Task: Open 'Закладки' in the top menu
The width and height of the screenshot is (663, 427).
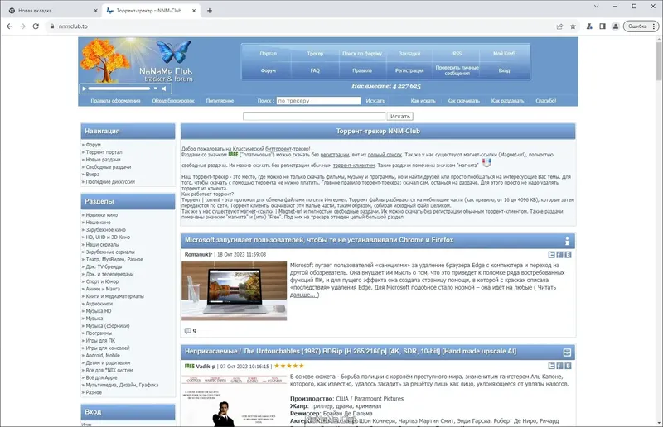Action: pos(409,54)
